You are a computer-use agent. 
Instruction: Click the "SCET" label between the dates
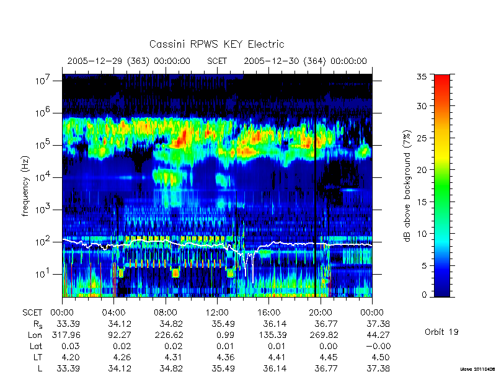217,61
